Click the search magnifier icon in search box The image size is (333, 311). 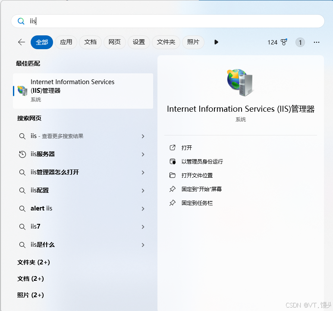(21, 21)
